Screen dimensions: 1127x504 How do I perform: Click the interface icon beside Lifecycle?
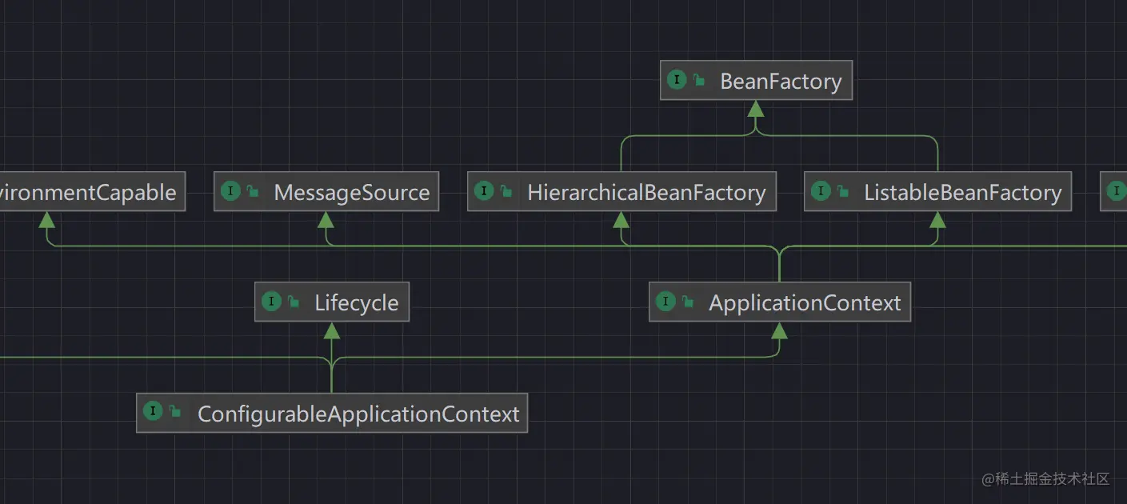pyautogui.click(x=272, y=302)
